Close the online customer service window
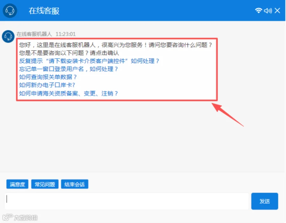Viewport: 286px width, 223px height. coord(277,10)
